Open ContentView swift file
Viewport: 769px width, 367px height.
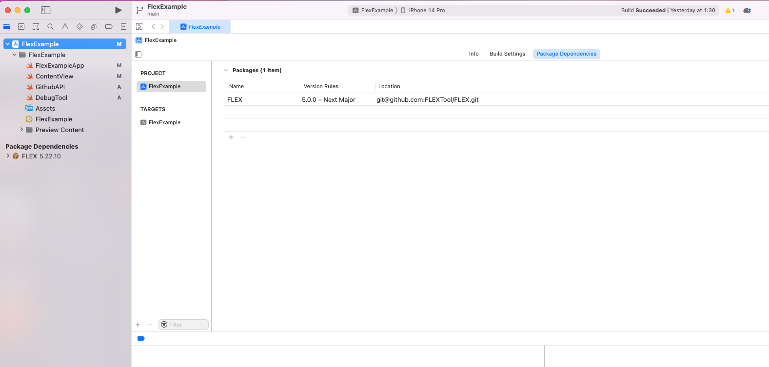[x=54, y=76]
